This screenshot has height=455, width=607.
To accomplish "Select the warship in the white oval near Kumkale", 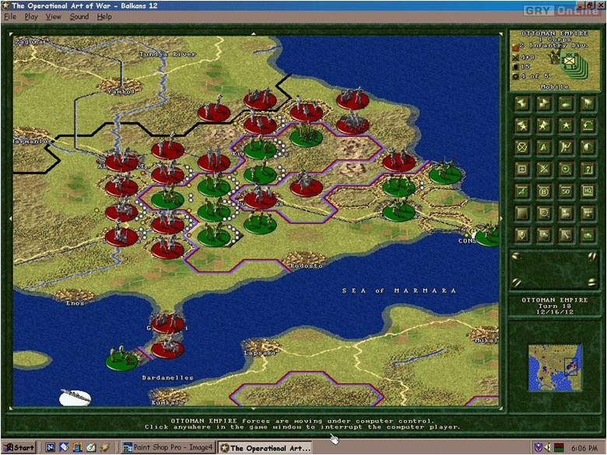I will click(x=75, y=397).
